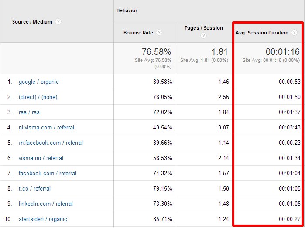The height and width of the screenshot is (228, 305).
Task: Click pages per session value 1.84
Action: 223,112
